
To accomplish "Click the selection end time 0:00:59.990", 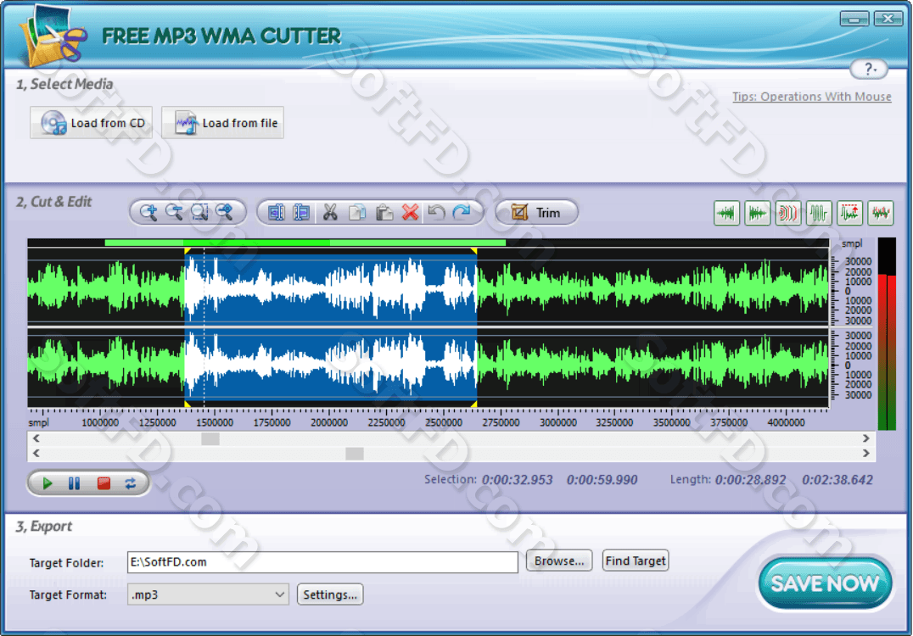I will [x=602, y=480].
